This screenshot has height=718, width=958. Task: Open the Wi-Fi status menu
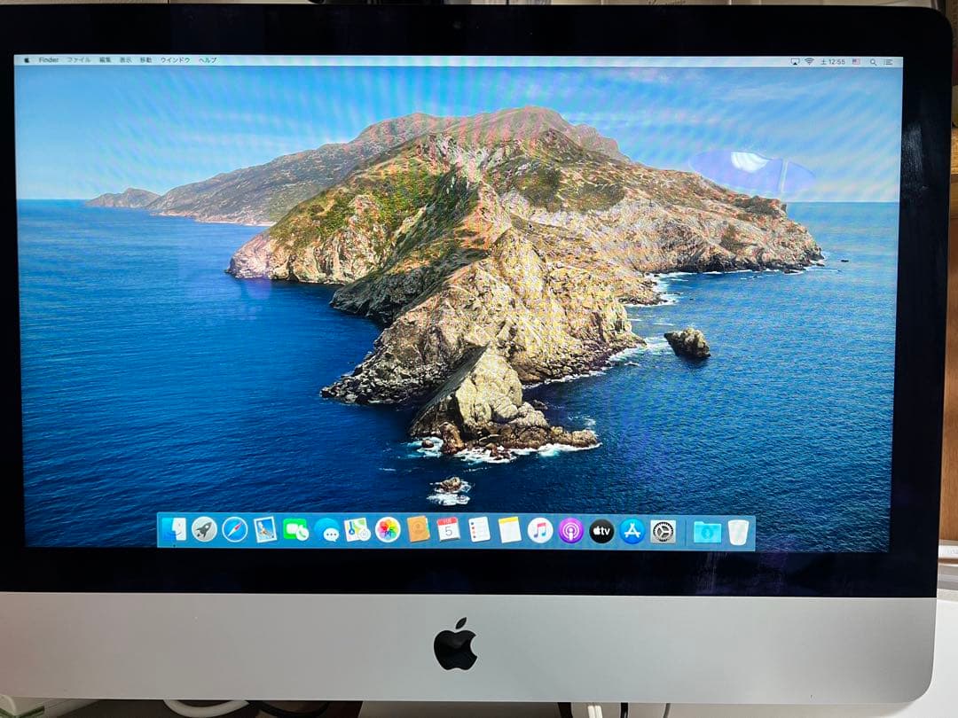tap(809, 63)
